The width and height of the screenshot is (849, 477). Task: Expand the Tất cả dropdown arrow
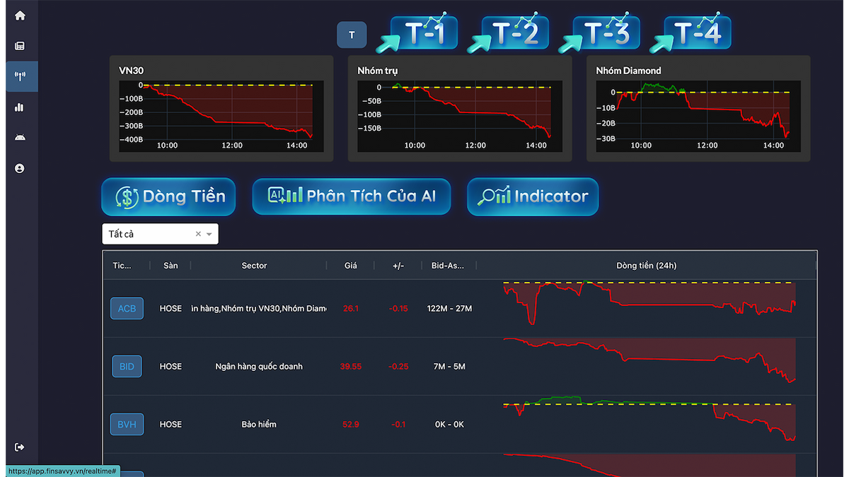coord(209,234)
